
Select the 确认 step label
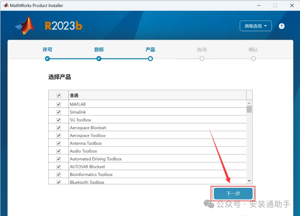point(253,50)
